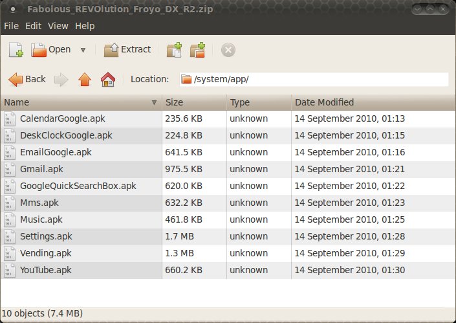Screen dimensions: 456x323
Task: Click the window menu dot in title bar
Action: (12, 9)
